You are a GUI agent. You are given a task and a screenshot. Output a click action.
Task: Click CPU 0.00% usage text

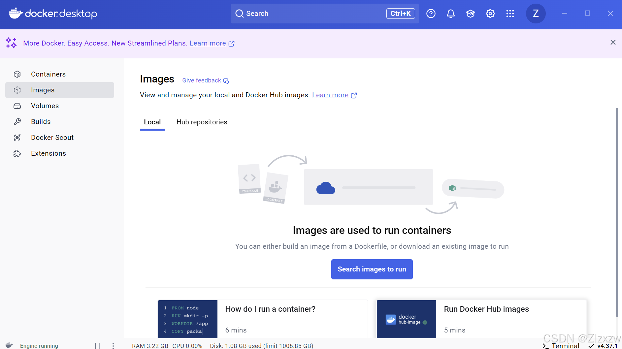tap(187, 346)
